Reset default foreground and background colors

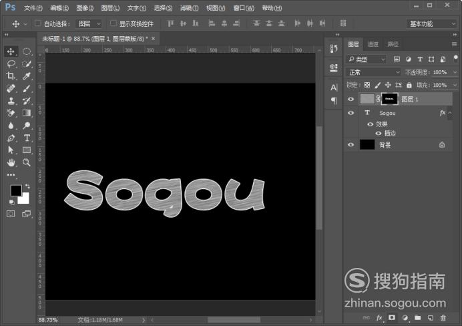(11, 202)
